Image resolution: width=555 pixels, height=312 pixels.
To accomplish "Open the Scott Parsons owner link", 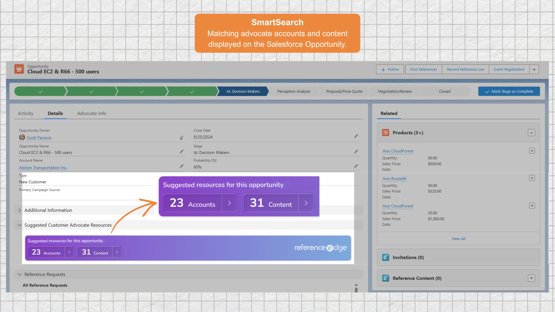I will click(39, 138).
